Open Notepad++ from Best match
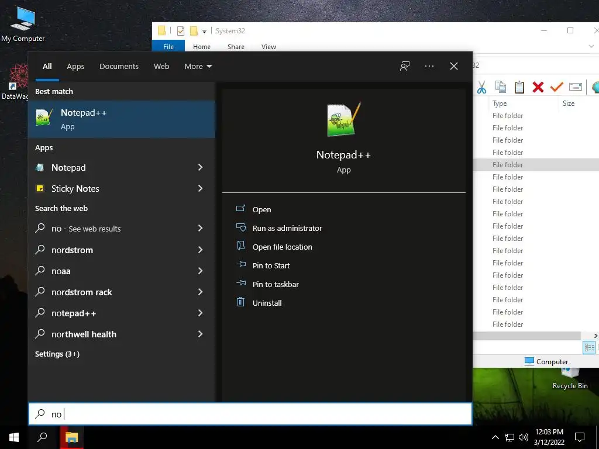 coord(122,119)
